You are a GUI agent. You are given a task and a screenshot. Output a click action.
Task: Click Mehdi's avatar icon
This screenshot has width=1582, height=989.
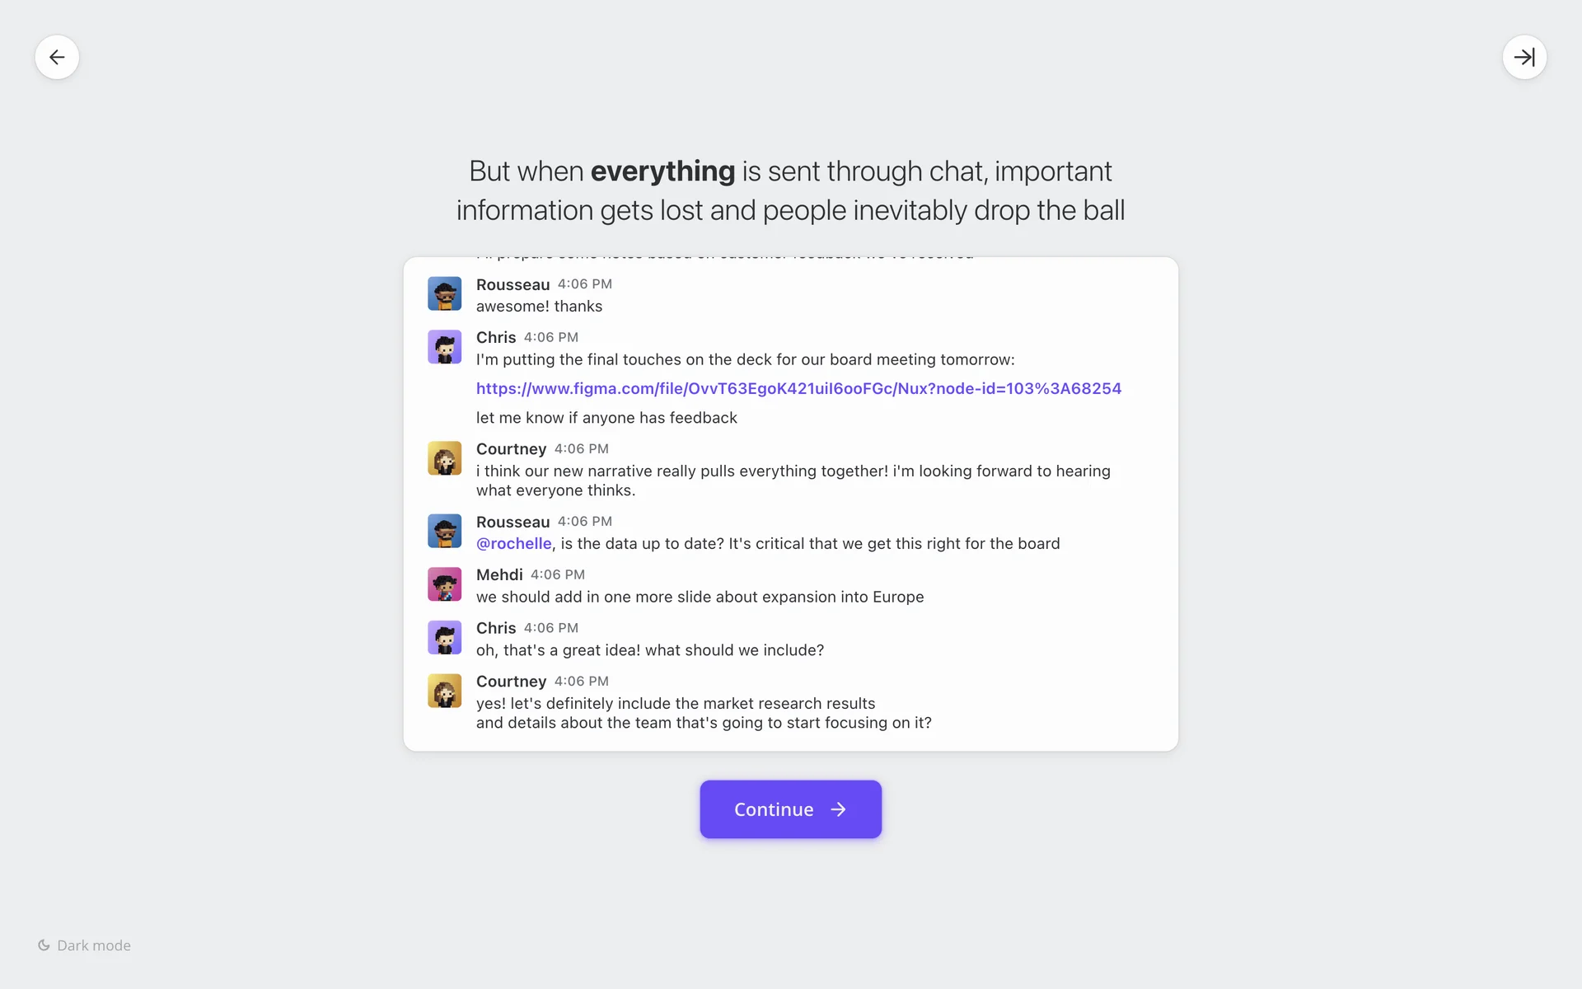coord(444,584)
